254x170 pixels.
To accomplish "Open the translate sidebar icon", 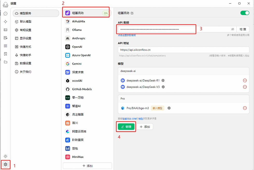I will click(5, 38).
